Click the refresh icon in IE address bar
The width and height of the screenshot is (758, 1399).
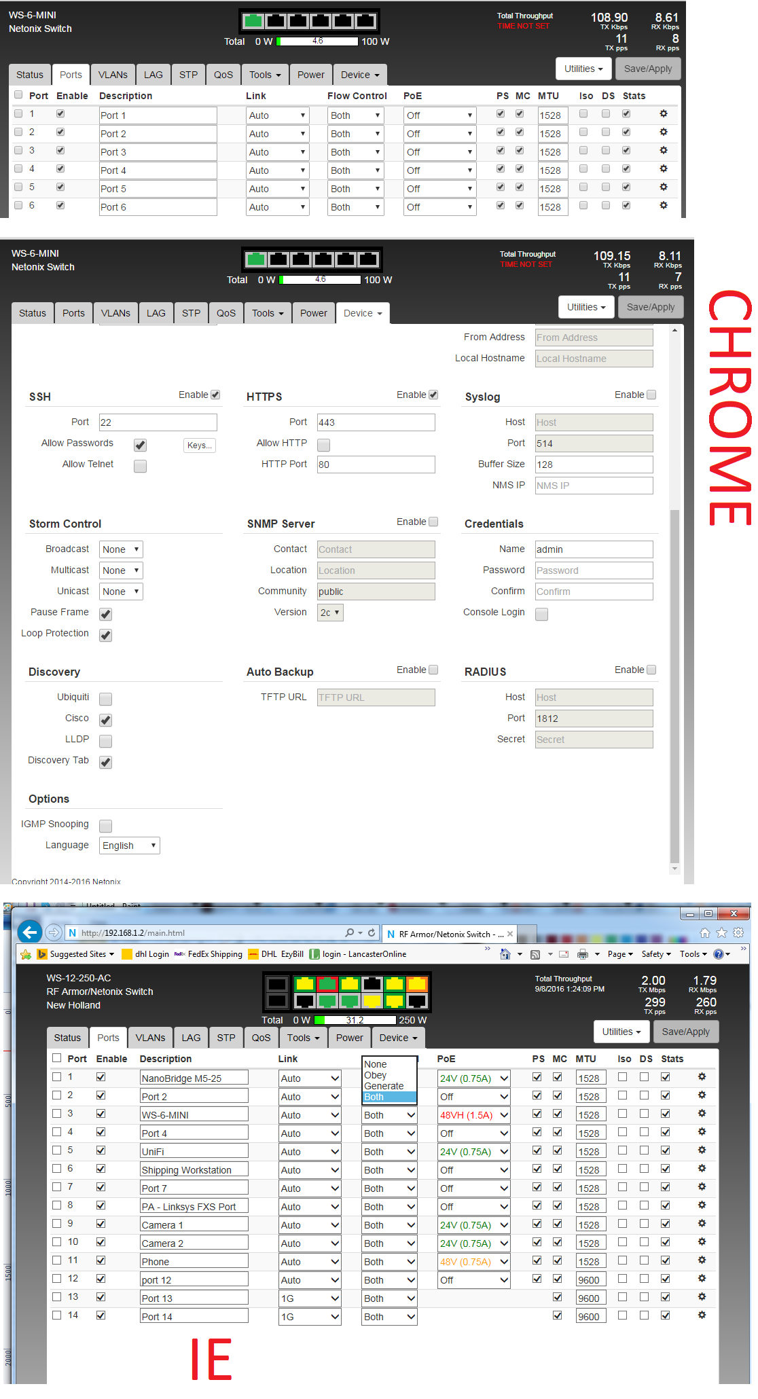pos(372,932)
